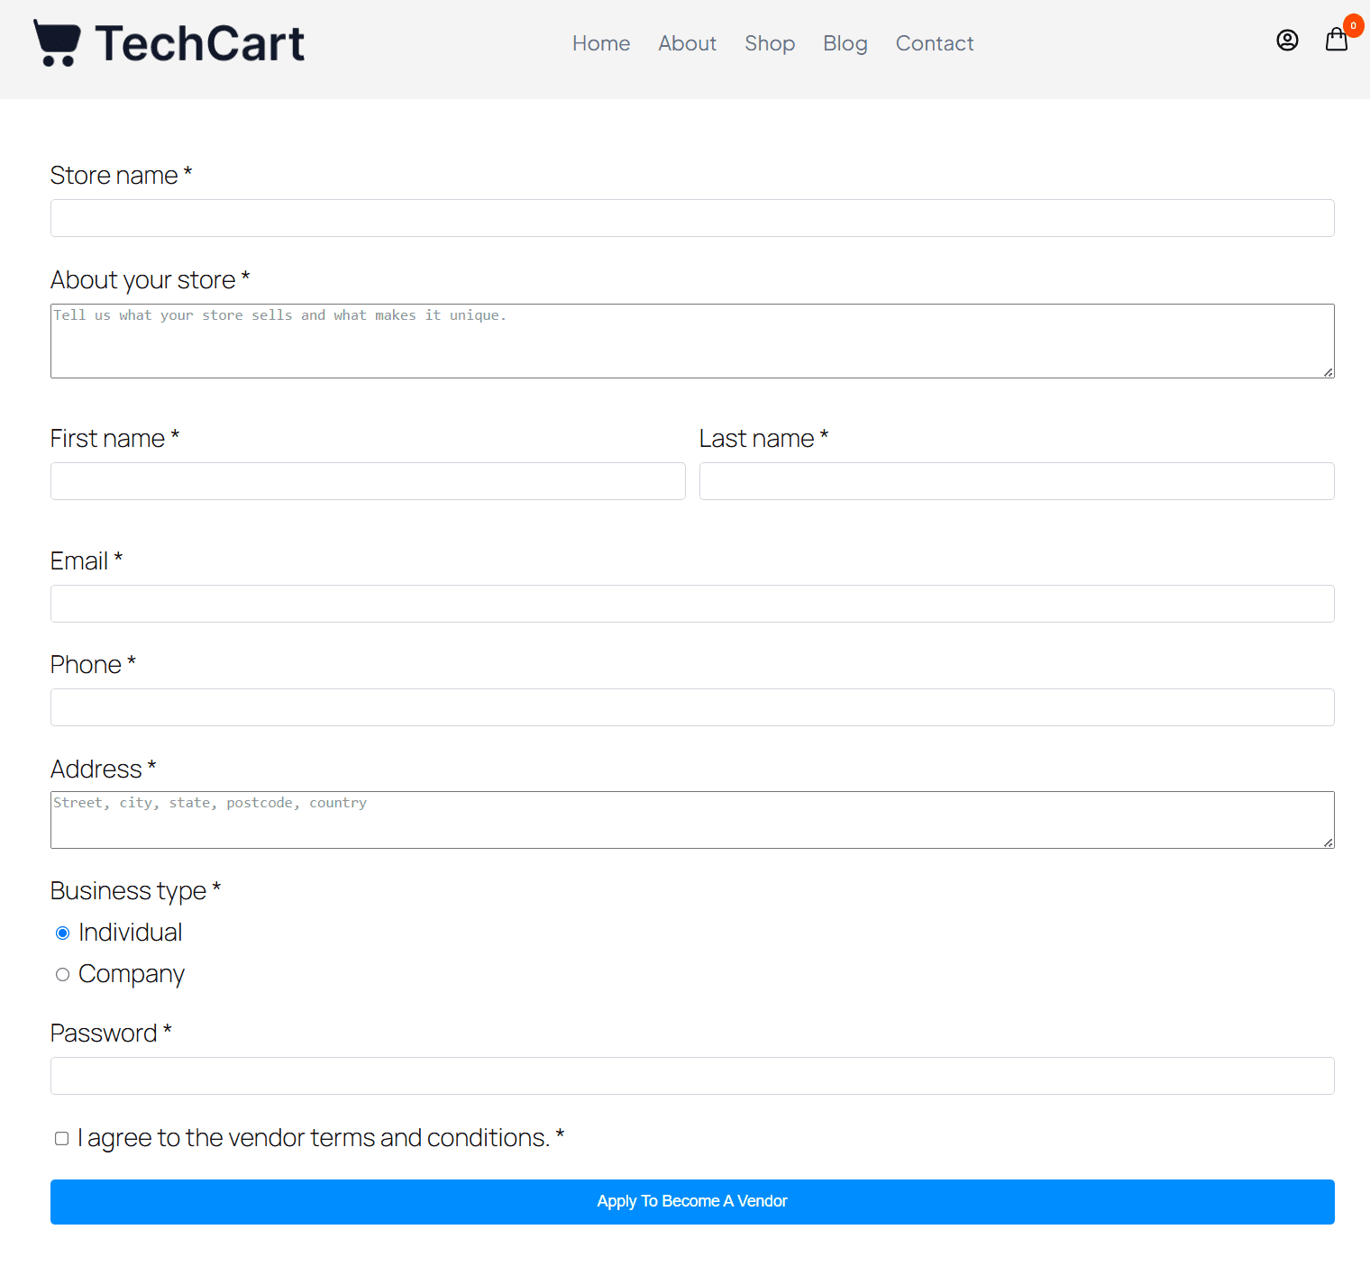Focus the Store name field

point(692,218)
